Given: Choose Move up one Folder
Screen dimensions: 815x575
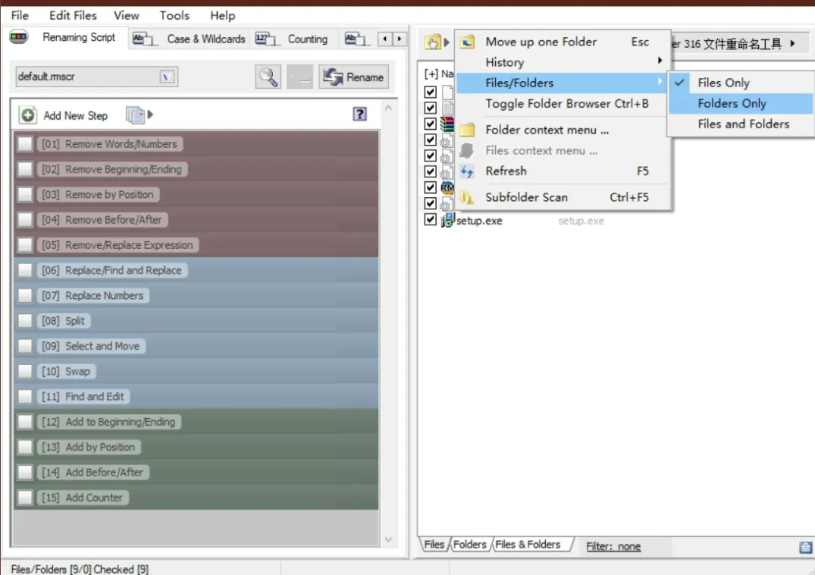Looking at the screenshot, I should click(x=563, y=42).
